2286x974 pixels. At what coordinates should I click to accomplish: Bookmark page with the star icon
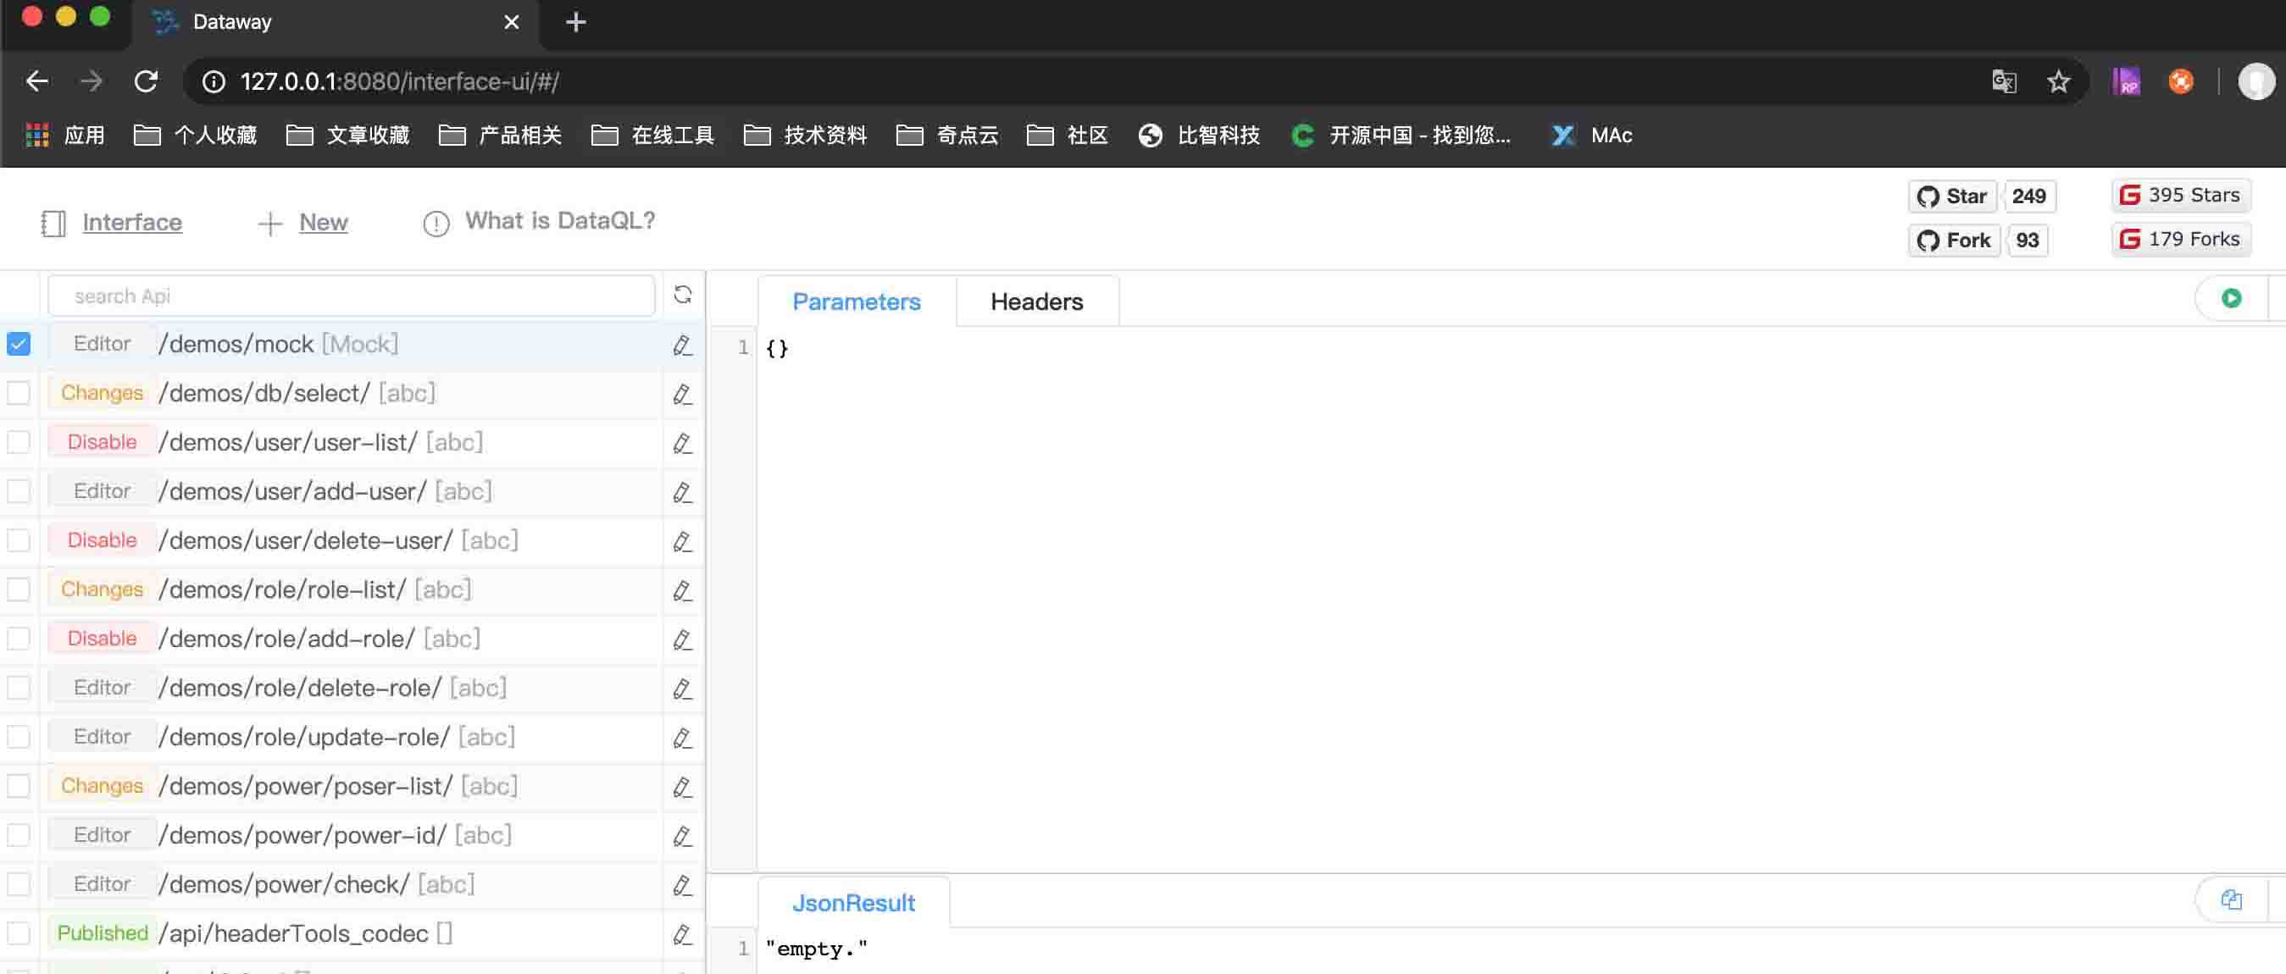coord(2058,81)
